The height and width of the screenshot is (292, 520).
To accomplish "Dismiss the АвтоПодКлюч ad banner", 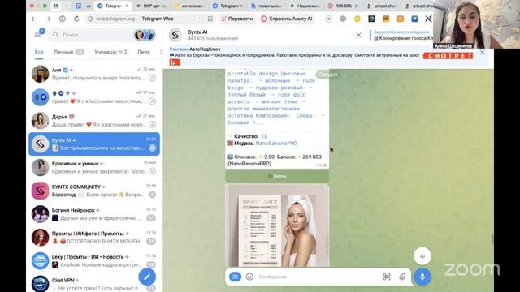I will coord(482,52).
